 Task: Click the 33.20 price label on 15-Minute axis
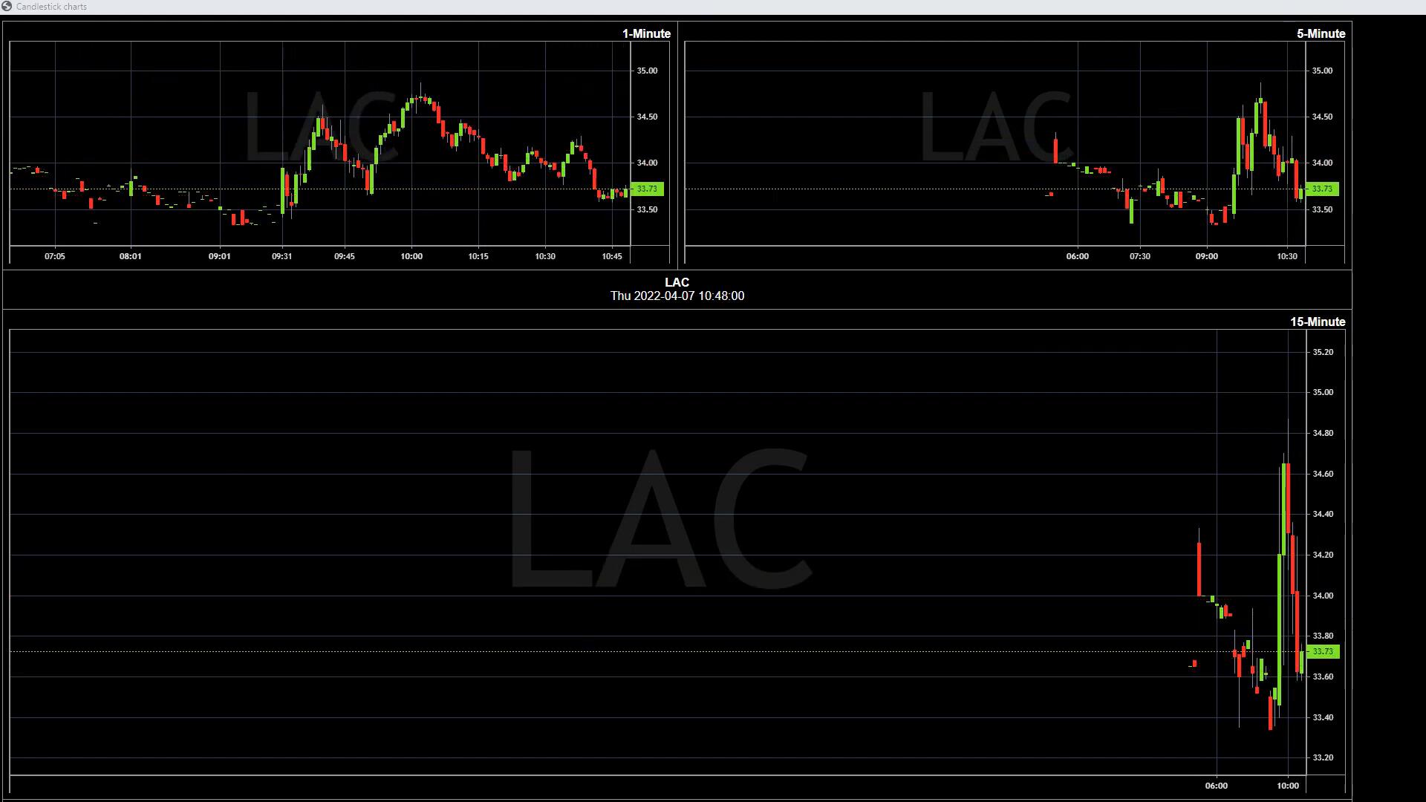click(1323, 757)
